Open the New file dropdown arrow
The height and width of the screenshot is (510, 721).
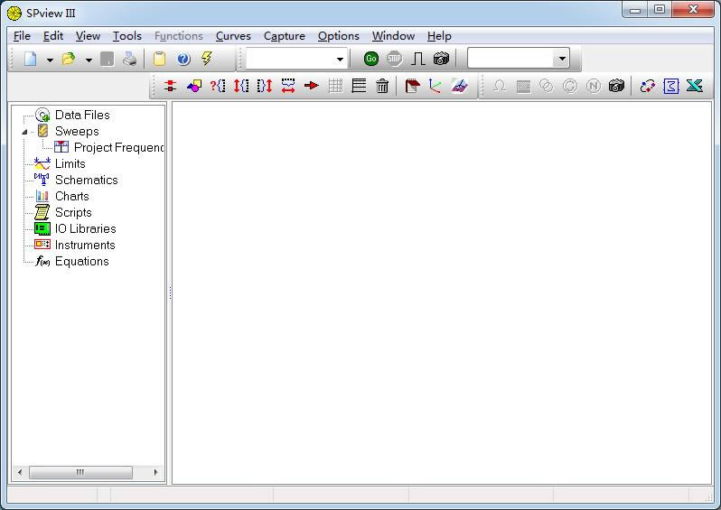[49, 60]
